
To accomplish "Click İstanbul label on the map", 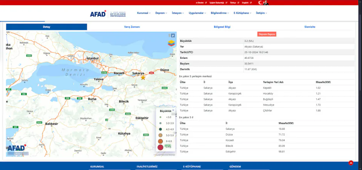I will [93, 58].
